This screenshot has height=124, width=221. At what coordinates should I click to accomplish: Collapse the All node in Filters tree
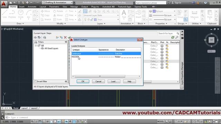(x=36, y=45)
